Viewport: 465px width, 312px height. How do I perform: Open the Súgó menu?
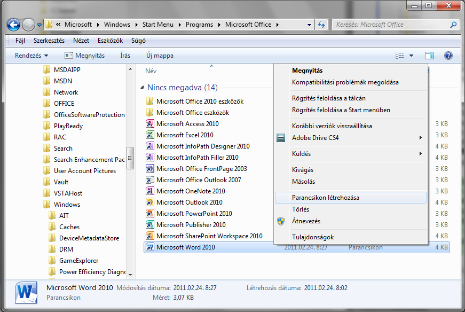tap(138, 41)
